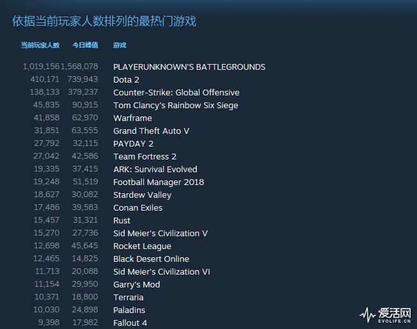The width and height of the screenshot is (417, 329).
Task: Click the 游戏 column header
Action: pyautogui.click(x=120, y=45)
